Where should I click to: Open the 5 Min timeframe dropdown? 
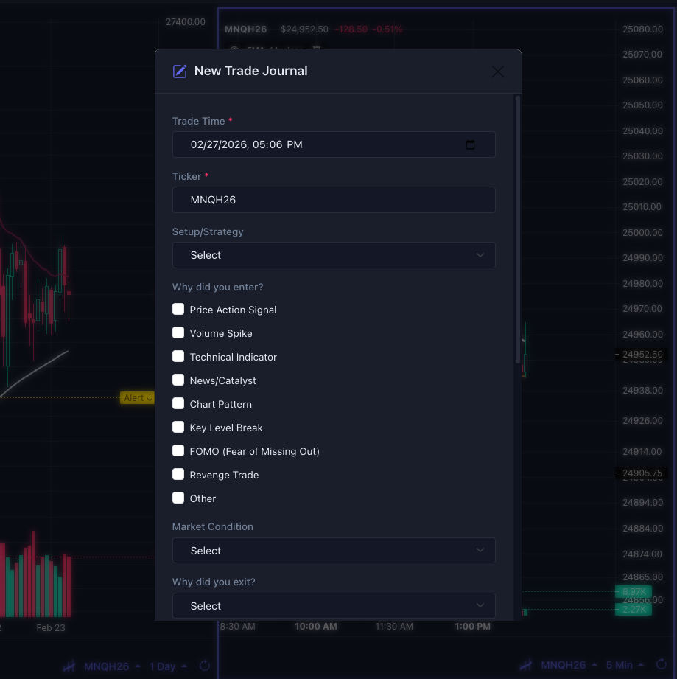pos(625,665)
